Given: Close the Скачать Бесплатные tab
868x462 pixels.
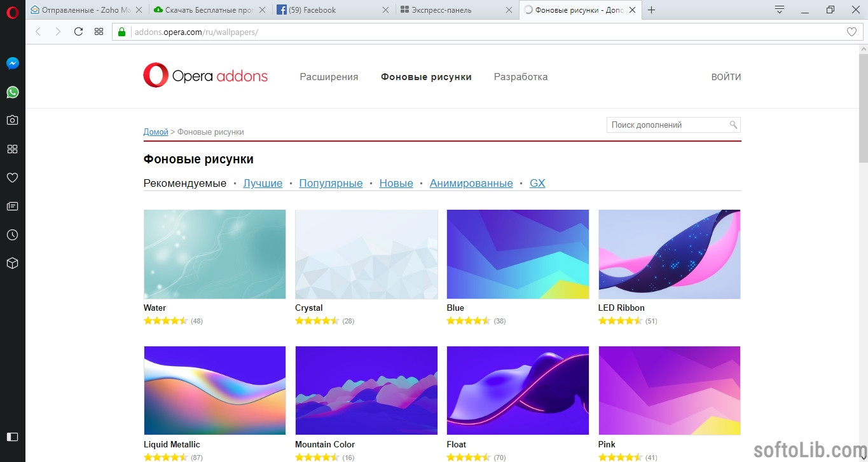Looking at the screenshot, I should pyautogui.click(x=263, y=10).
